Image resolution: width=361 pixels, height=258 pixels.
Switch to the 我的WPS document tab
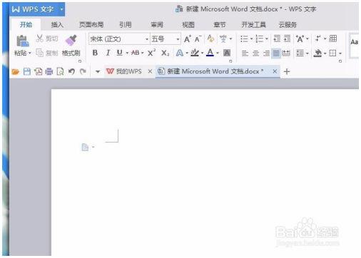tap(124, 71)
